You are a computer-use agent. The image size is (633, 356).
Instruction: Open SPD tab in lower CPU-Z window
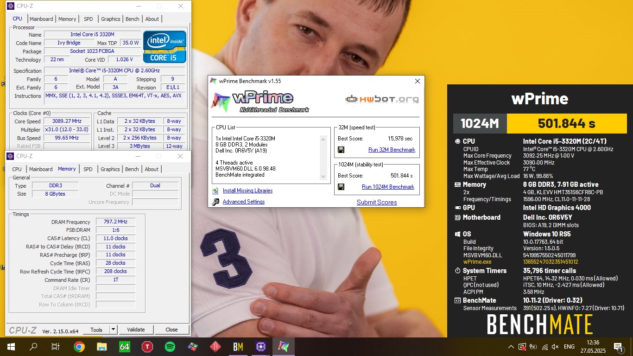pyautogui.click(x=88, y=169)
